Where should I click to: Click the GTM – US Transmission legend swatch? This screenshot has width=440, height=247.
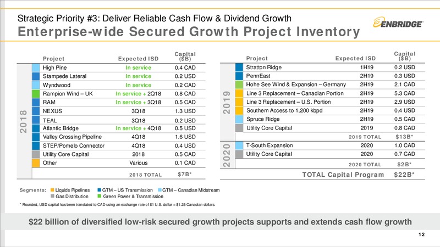99,190
